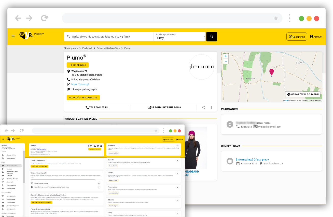The image size is (333, 217).
Task: Click the pink location pin on map
Action: coord(272,72)
